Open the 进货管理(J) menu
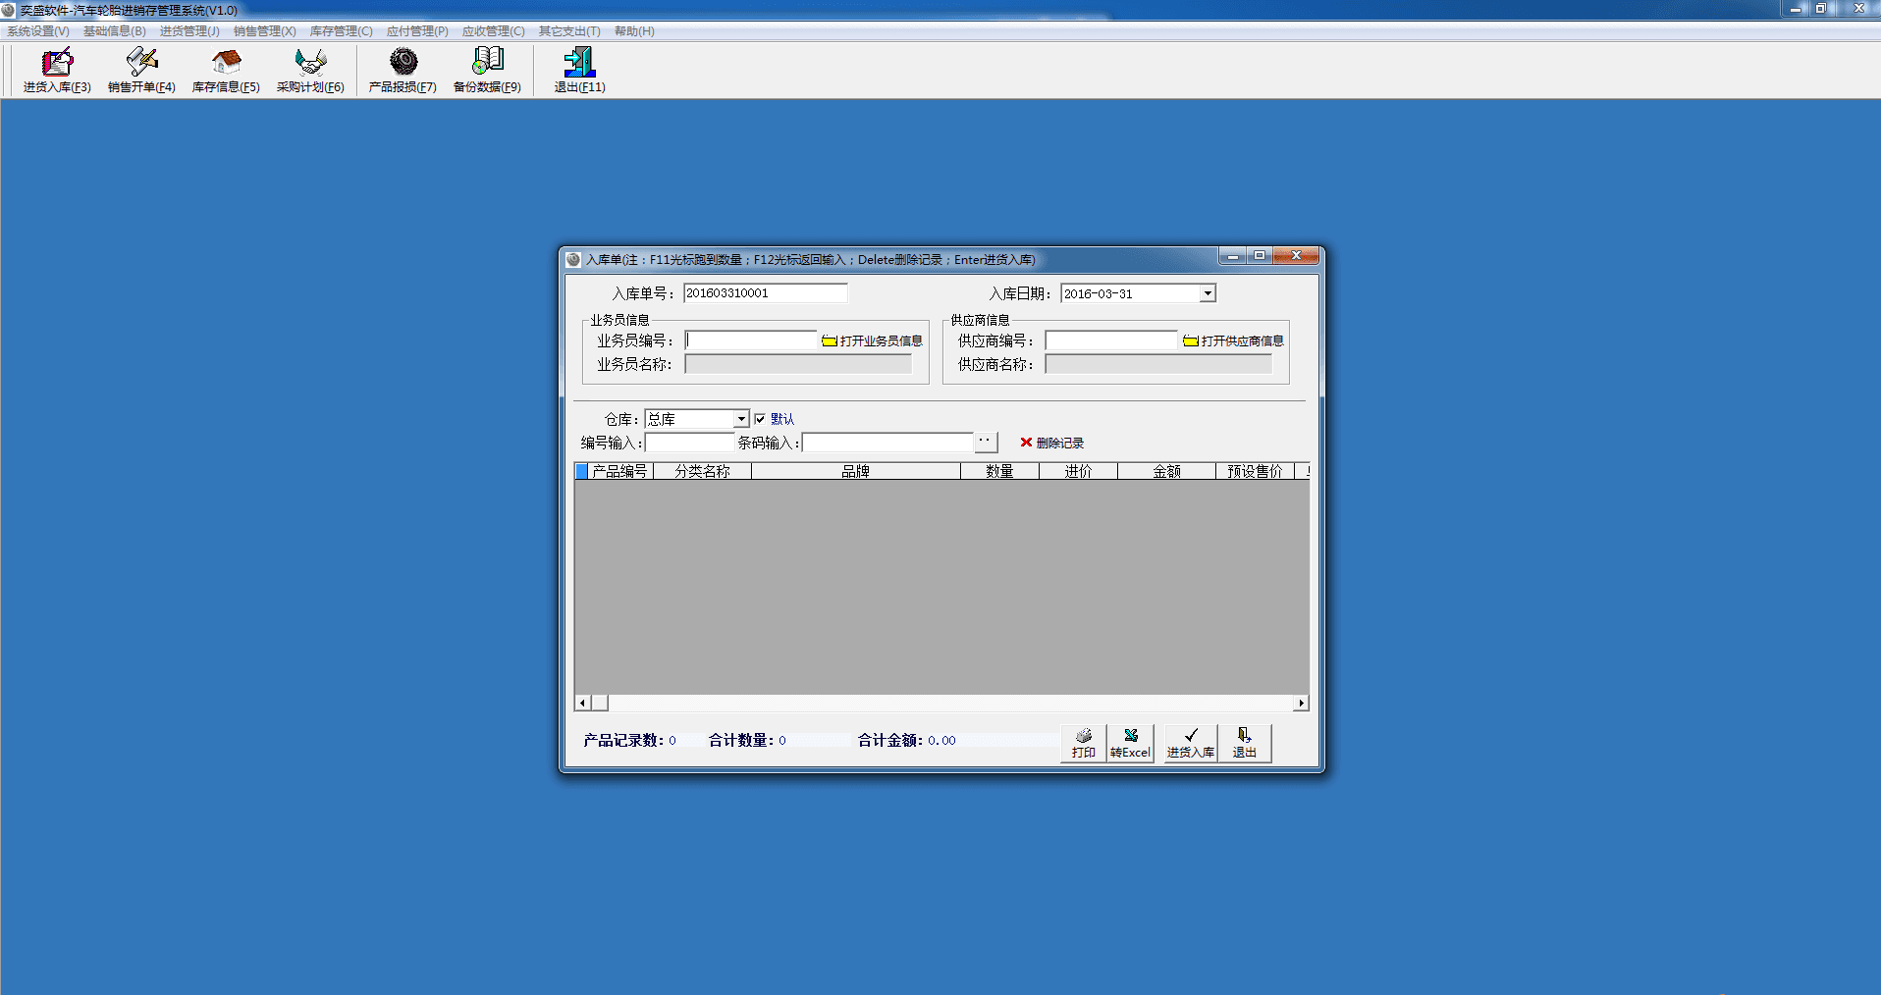This screenshot has height=995, width=1881. pos(189,31)
